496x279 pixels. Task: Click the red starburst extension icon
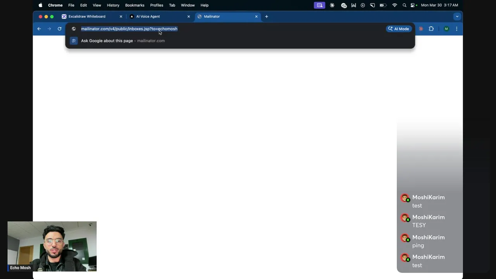pos(421,29)
